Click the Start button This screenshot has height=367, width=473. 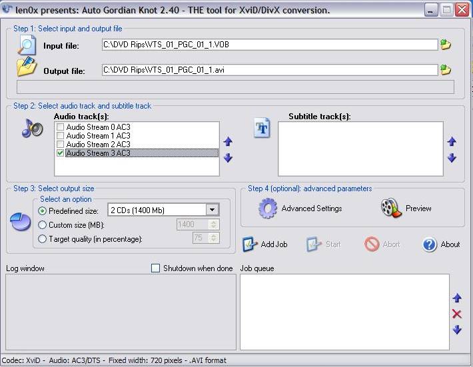pos(324,244)
